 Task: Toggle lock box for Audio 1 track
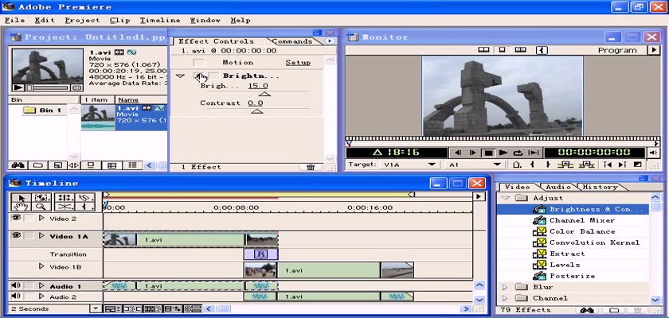click(29, 285)
